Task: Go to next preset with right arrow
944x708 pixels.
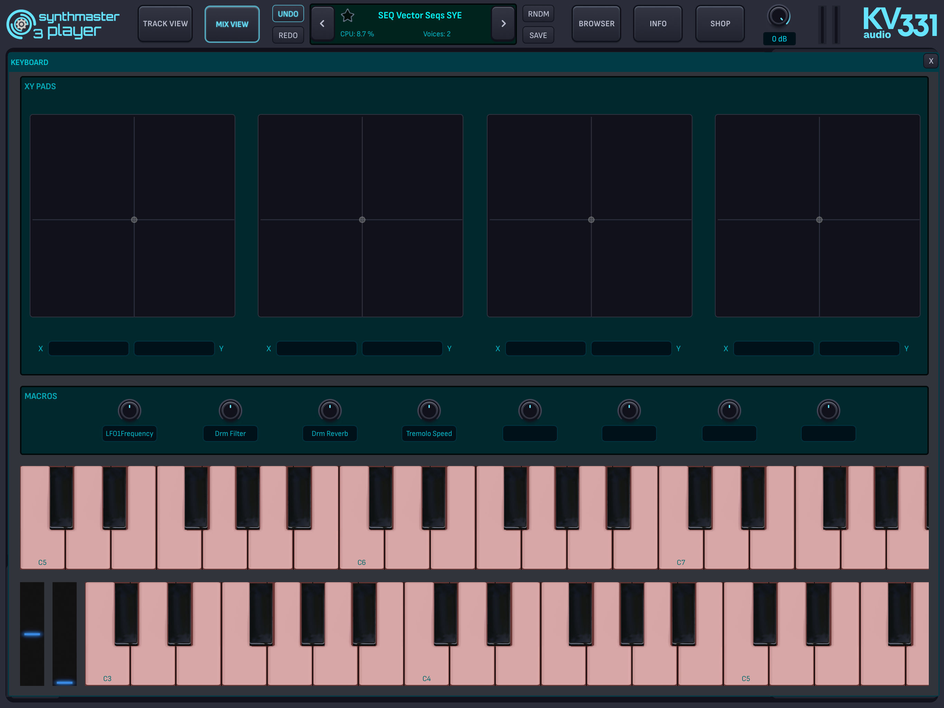Action: (503, 24)
